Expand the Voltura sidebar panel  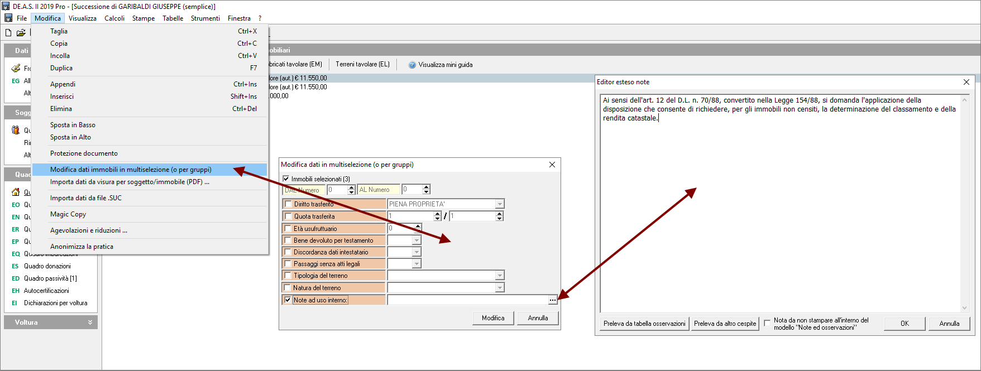pos(90,322)
